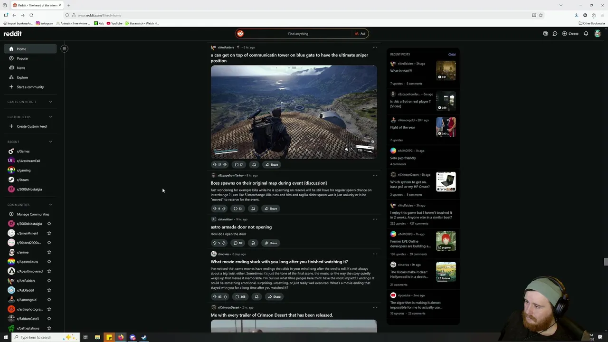Viewport: 608px width, 342px height.
Task: Bookmark this page with the star icon
Action: pyautogui.click(x=541, y=15)
